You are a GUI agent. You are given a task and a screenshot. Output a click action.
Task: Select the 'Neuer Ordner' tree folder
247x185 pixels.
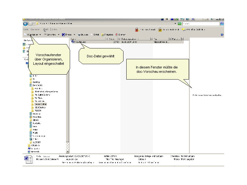[x=40, y=104]
